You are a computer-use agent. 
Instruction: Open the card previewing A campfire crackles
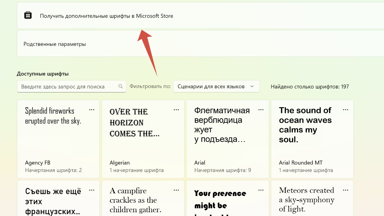[143, 198]
